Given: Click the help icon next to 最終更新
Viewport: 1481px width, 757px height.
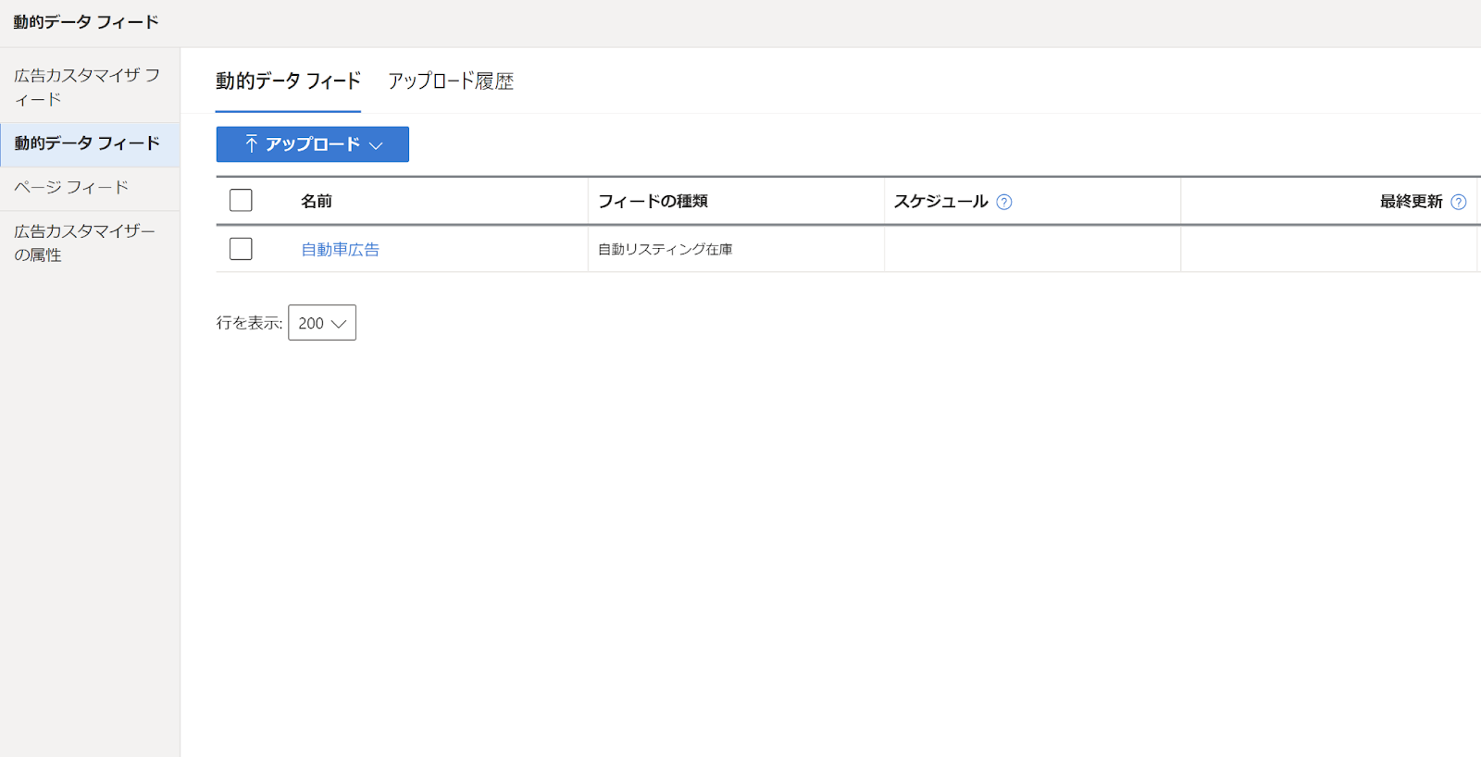Looking at the screenshot, I should pos(1459,202).
